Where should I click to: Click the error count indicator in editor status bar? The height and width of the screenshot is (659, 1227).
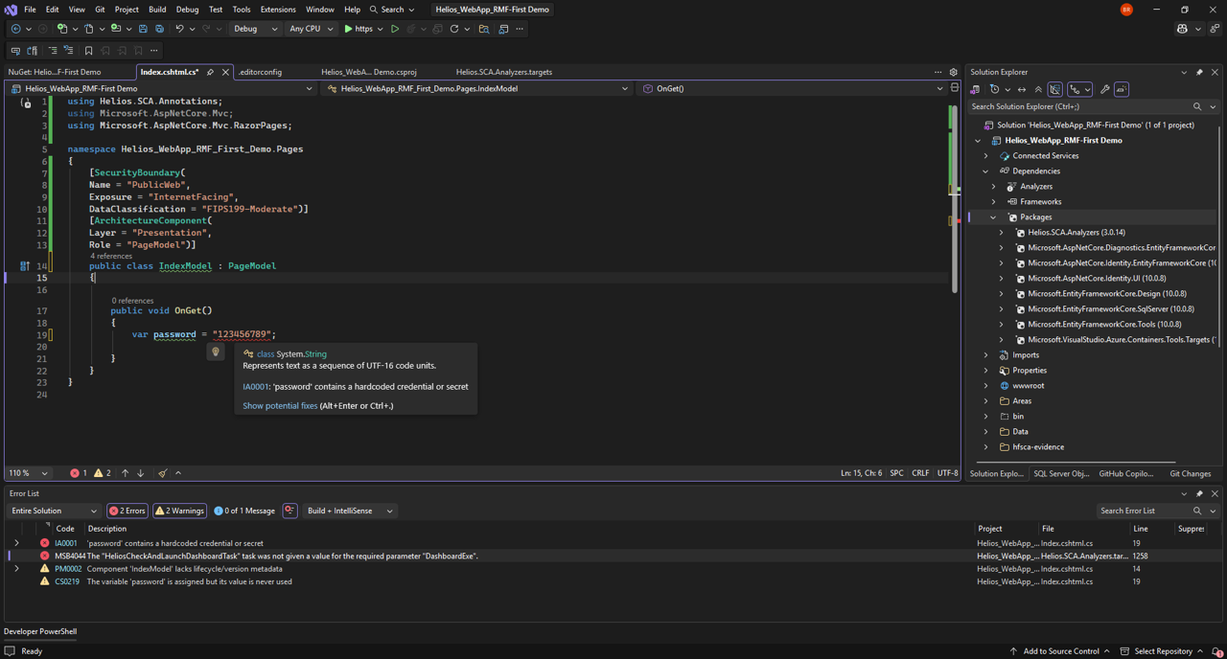click(x=79, y=473)
